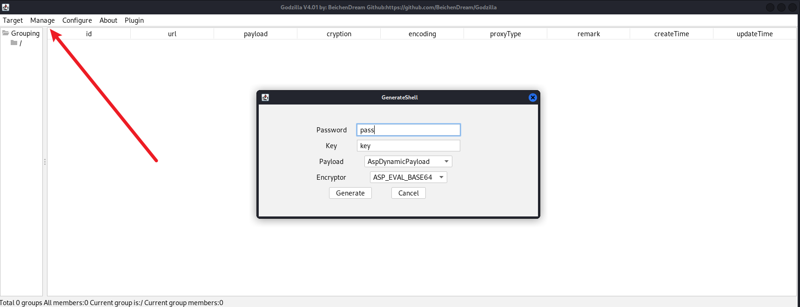Open the Payload dropdown arrow
This screenshot has width=800, height=307.
point(446,162)
